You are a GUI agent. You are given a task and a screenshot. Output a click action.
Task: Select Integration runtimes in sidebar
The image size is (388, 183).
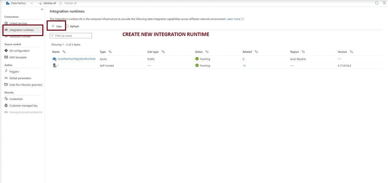21,30
